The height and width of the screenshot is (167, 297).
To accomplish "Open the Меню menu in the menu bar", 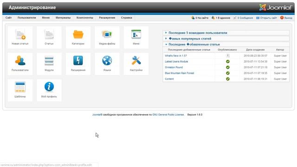I will 46,18.
